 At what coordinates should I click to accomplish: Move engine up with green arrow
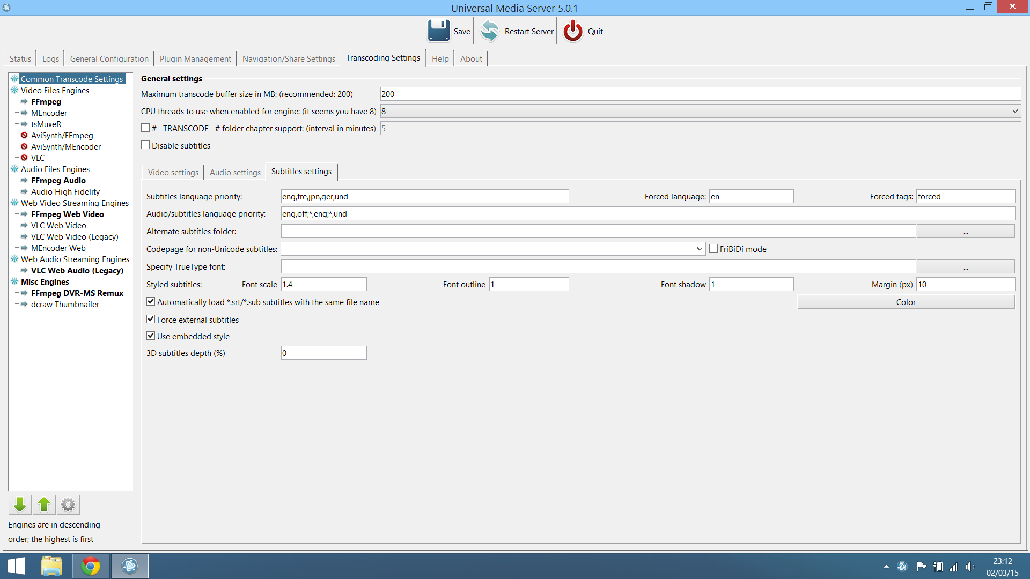(x=44, y=504)
